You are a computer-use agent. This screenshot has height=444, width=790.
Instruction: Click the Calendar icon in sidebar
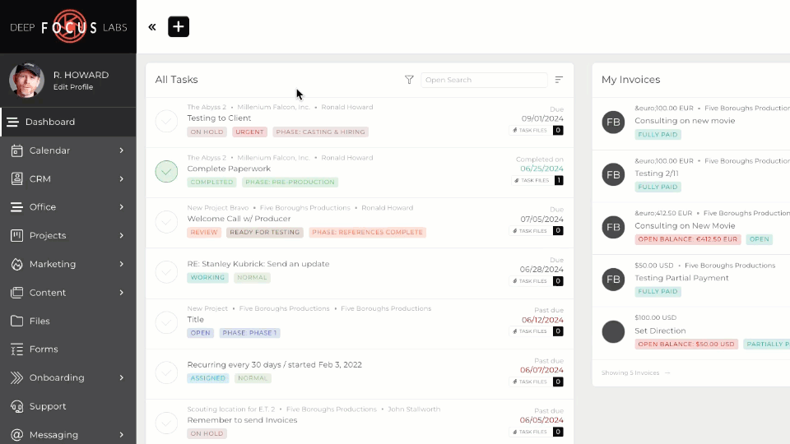16,150
